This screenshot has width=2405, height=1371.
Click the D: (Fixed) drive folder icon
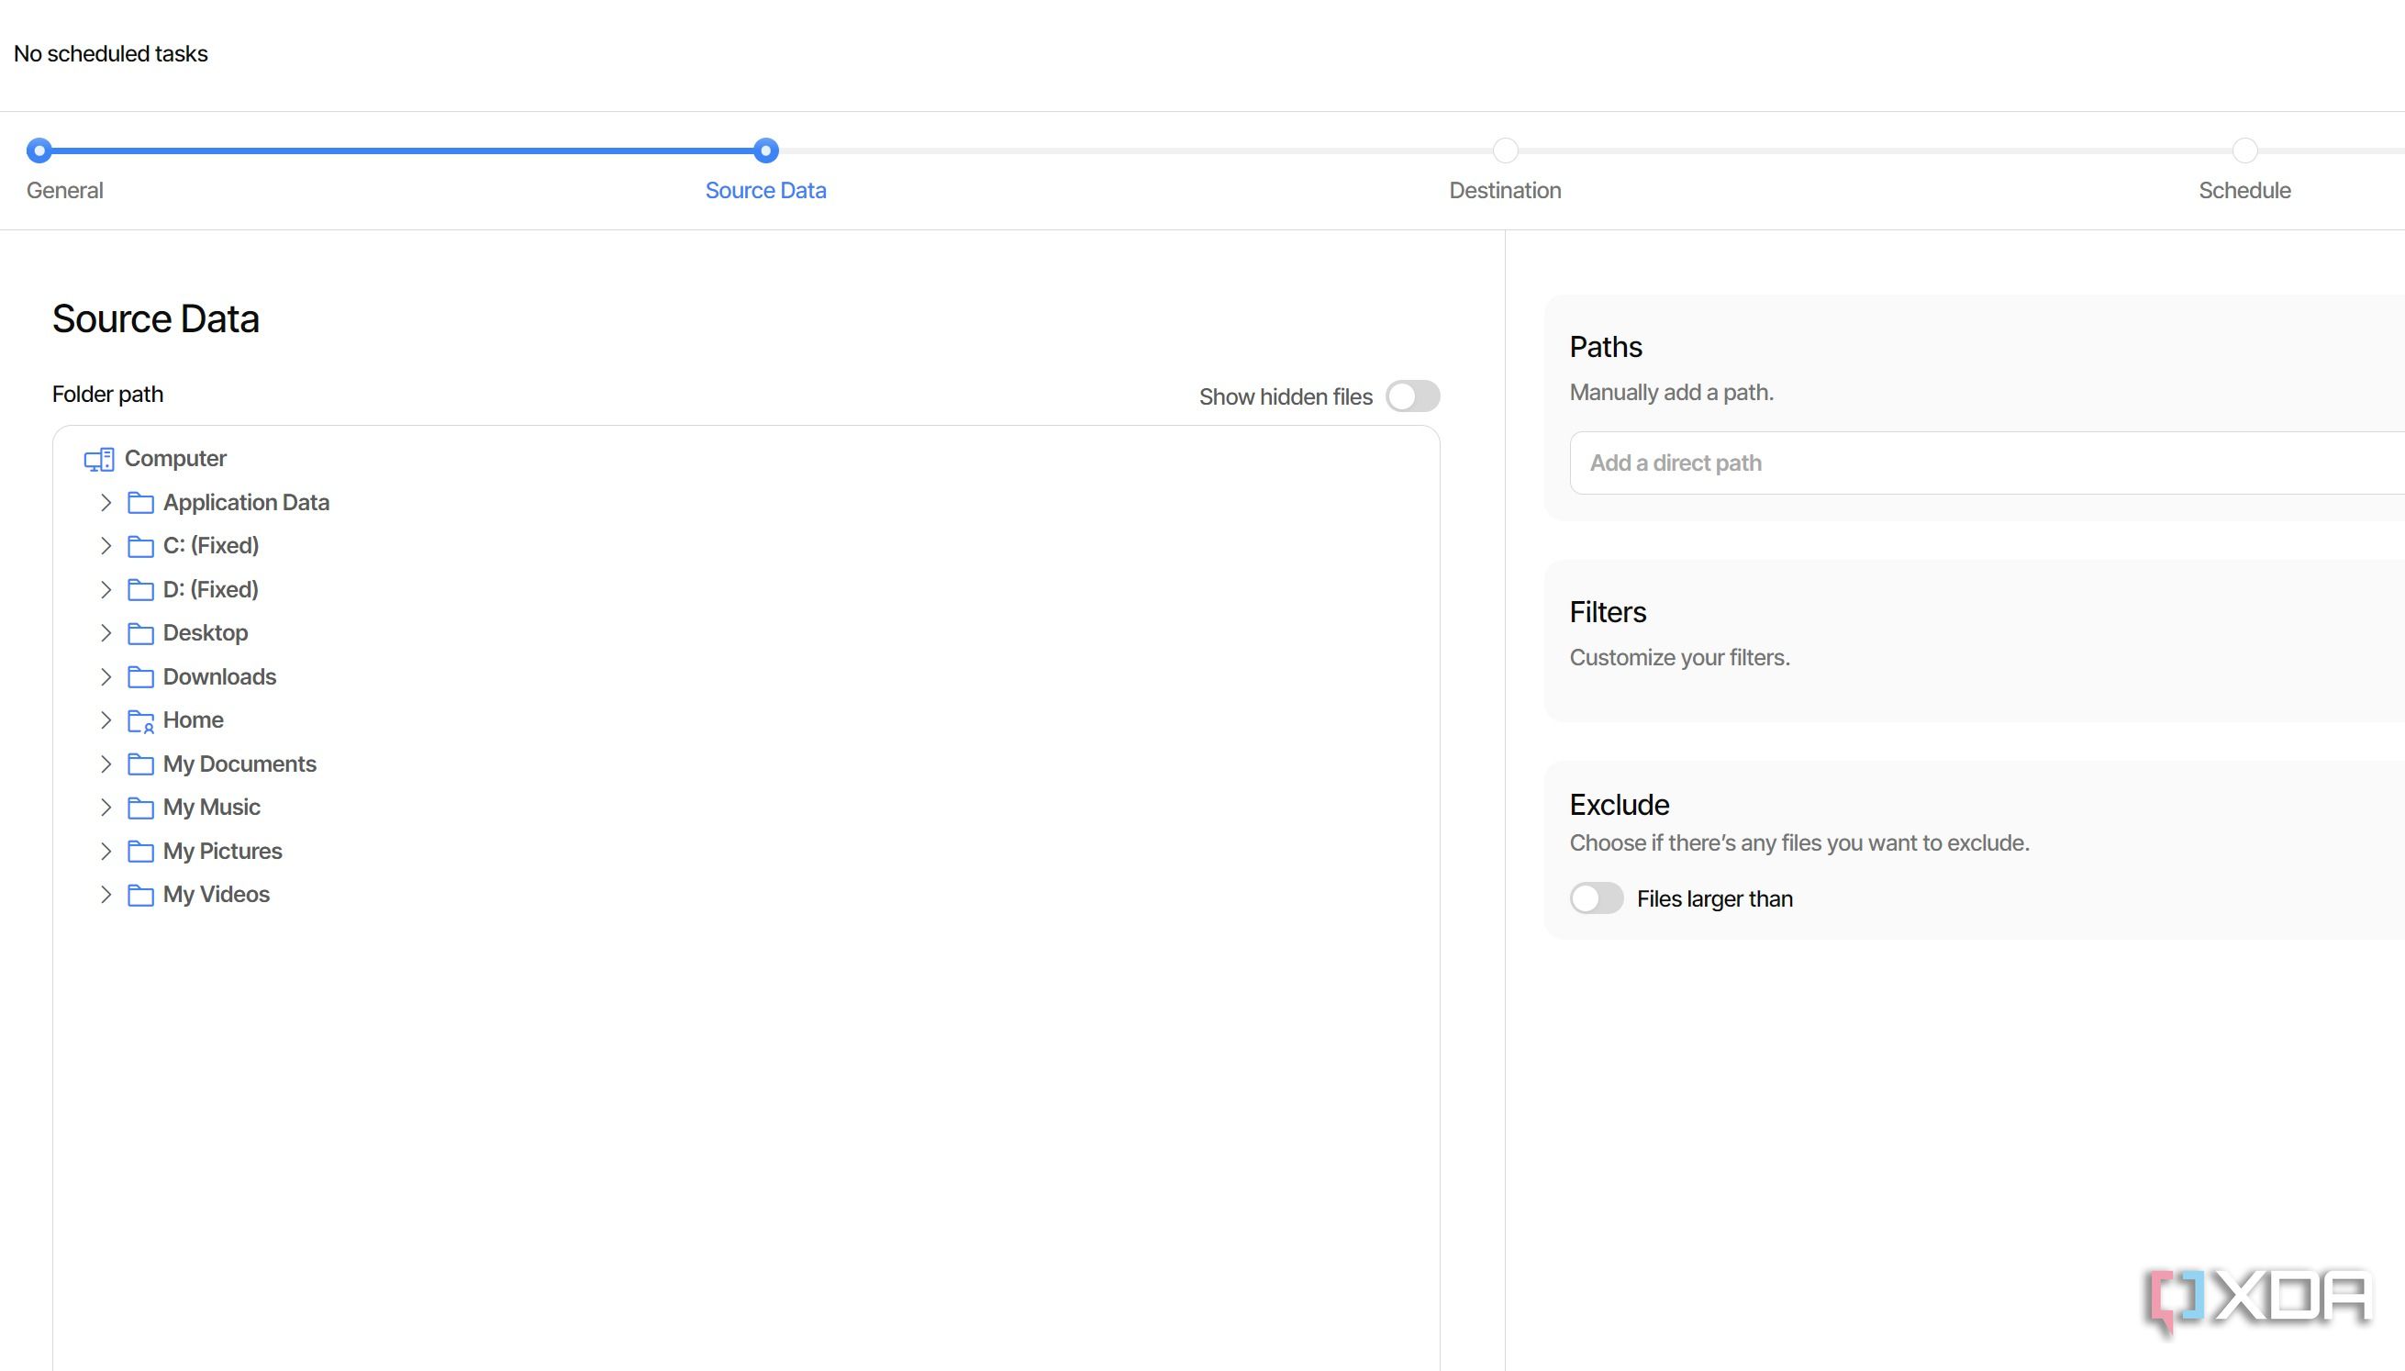[x=140, y=589]
